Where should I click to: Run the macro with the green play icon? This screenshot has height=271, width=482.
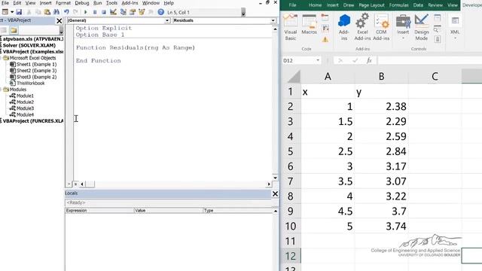point(86,12)
